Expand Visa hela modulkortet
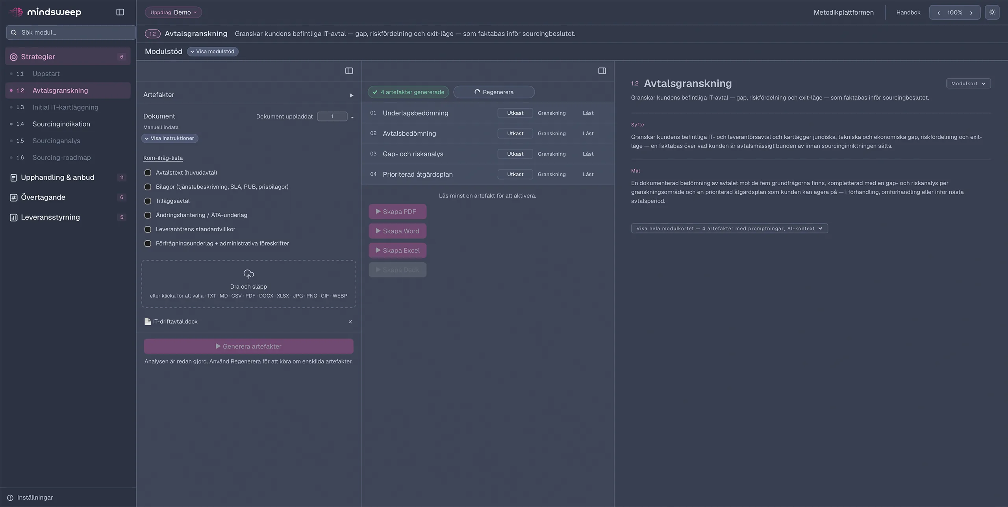The height and width of the screenshot is (507, 1008). click(x=729, y=229)
